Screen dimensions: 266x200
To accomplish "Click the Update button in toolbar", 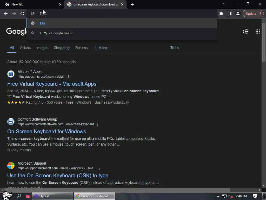I will pyautogui.click(x=251, y=14).
